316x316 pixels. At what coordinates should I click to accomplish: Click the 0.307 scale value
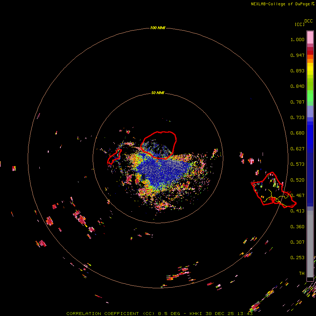point(297,242)
